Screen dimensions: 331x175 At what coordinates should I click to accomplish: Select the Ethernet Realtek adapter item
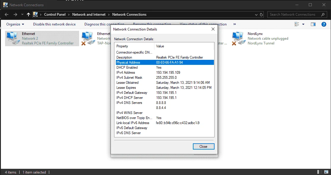(42, 38)
